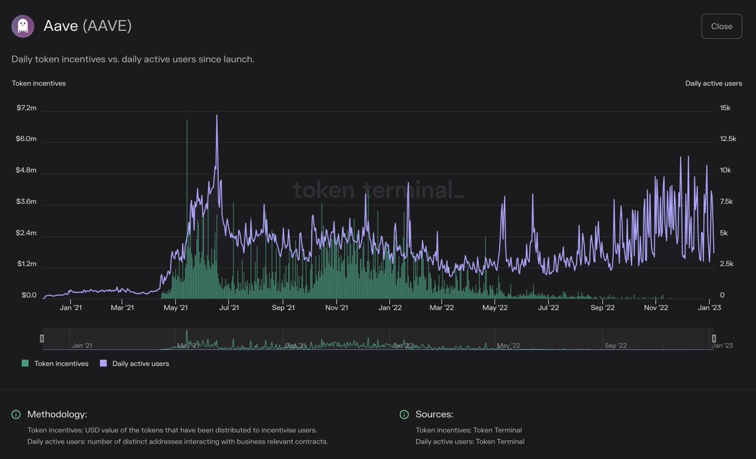Select the Jan '23 axis label
The image size is (756, 459).
710,307
